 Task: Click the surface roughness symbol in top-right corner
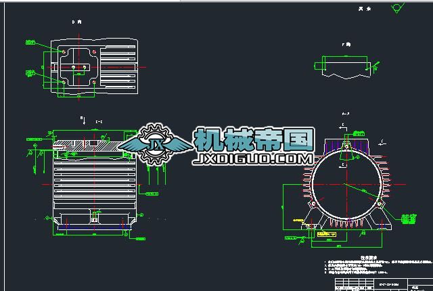tap(398, 7)
